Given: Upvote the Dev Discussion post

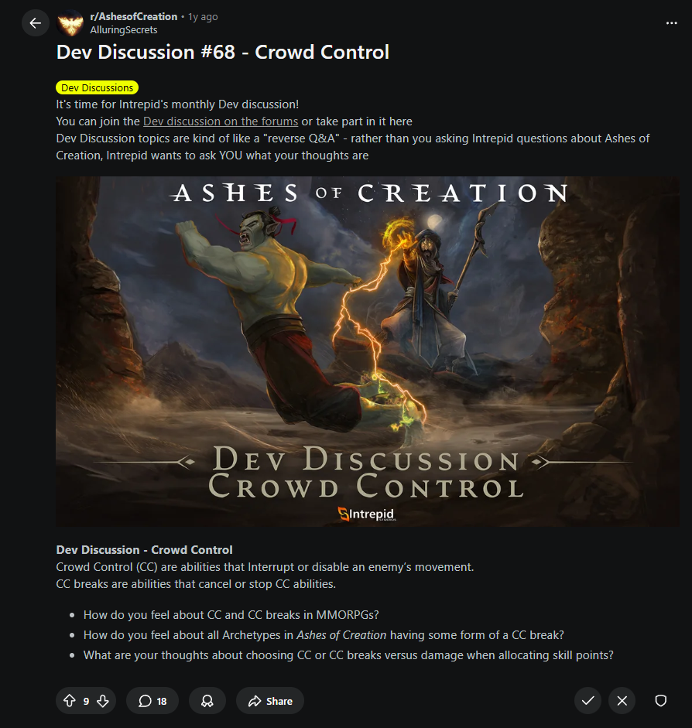Looking at the screenshot, I should click(x=70, y=701).
